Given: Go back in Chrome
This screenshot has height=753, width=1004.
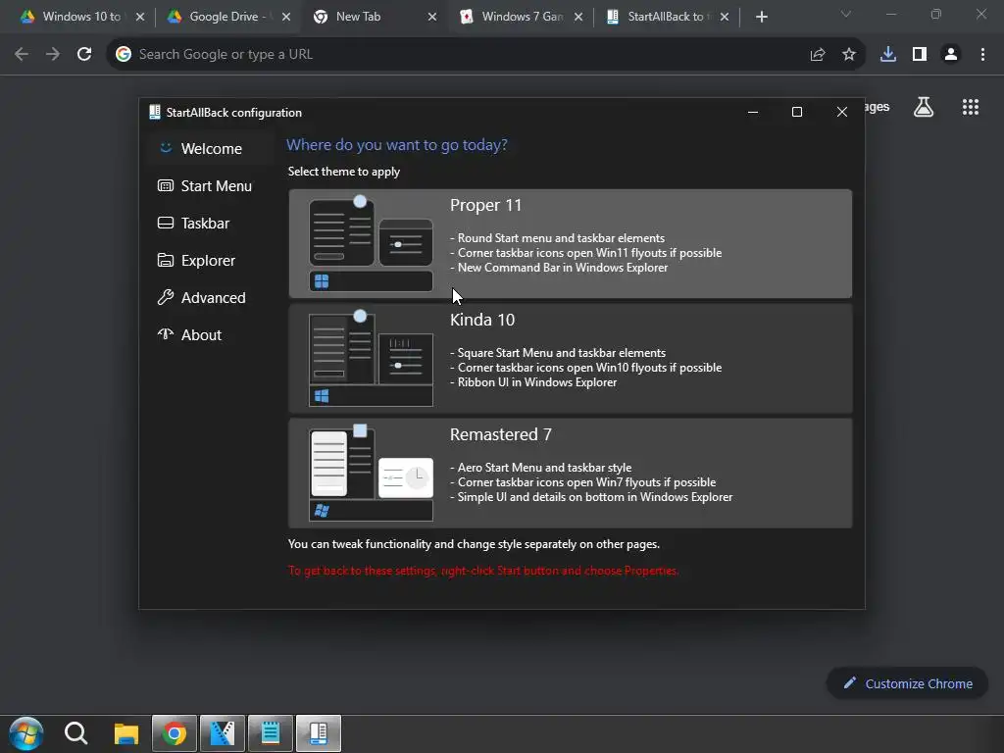Looking at the screenshot, I should pyautogui.click(x=22, y=55).
